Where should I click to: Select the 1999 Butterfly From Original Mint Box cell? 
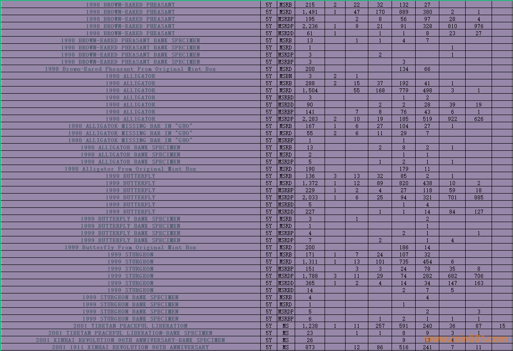130,248
